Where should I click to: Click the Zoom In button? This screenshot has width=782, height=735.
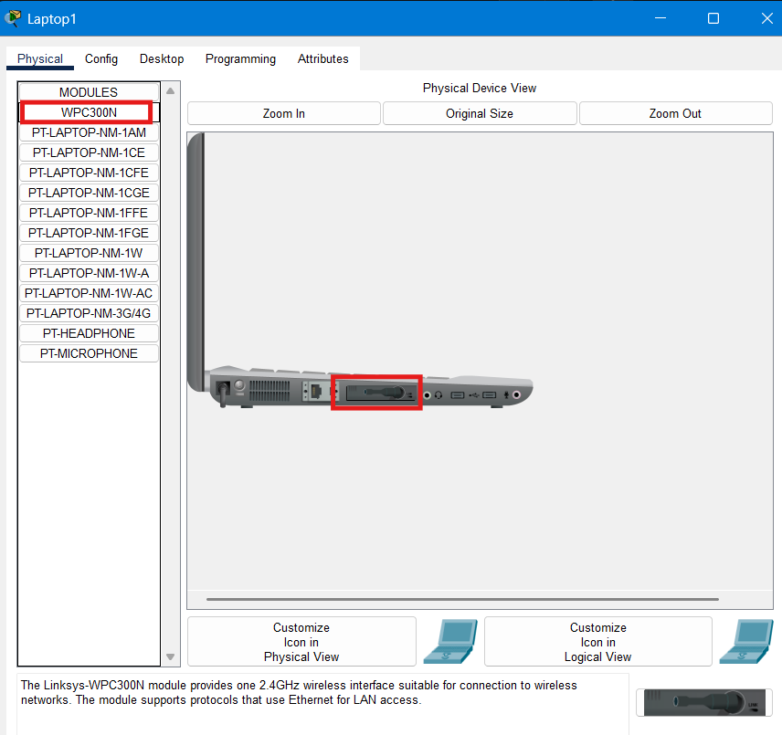[284, 113]
